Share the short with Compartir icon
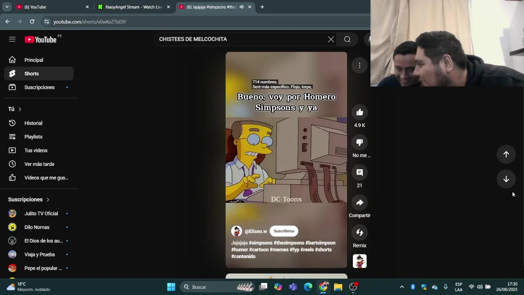Viewport: 524px width, 295px height. 359,202
